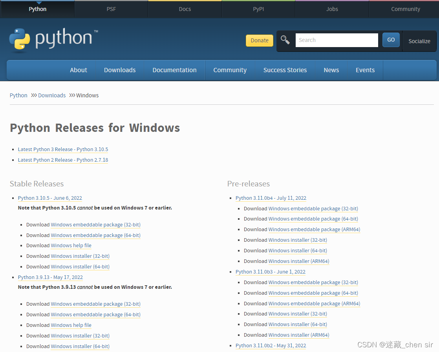Download 3.9.13 Windows embeddable package (32-bit)
The image size is (439, 352).
click(96, 304)
